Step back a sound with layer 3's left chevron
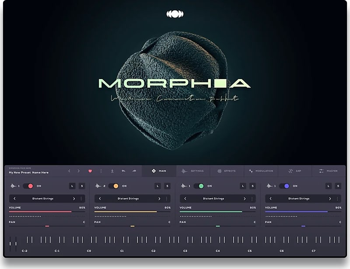 click(x=185, y=198)
